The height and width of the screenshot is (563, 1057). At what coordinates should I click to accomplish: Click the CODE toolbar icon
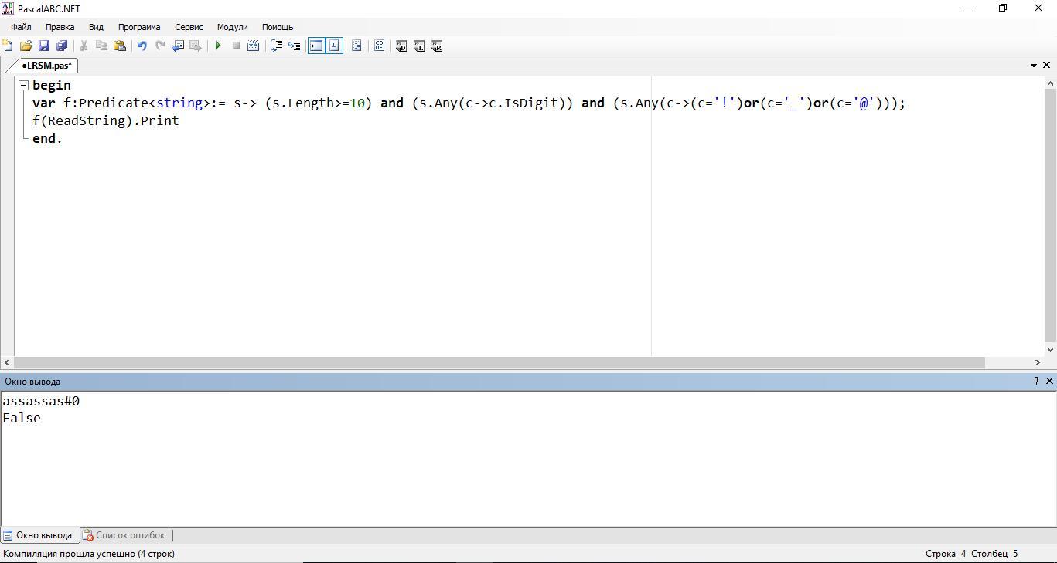(379, 46)
